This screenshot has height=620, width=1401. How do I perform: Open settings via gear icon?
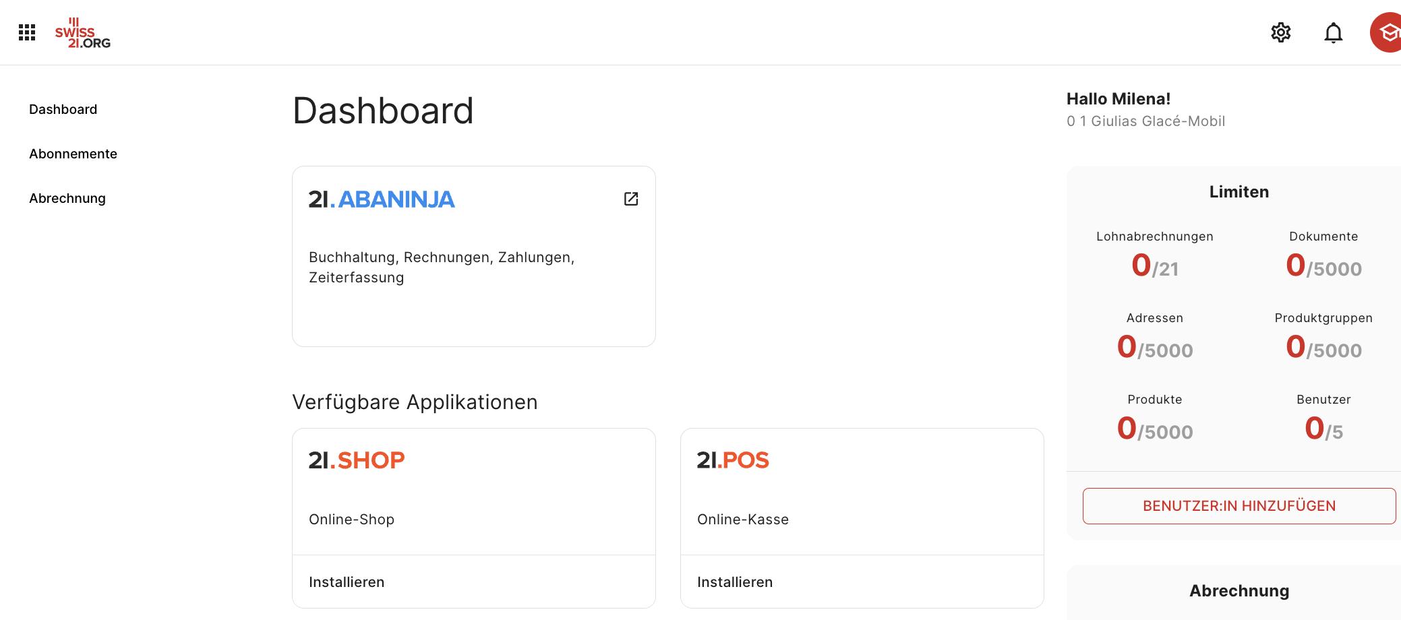click(1280, 32)
